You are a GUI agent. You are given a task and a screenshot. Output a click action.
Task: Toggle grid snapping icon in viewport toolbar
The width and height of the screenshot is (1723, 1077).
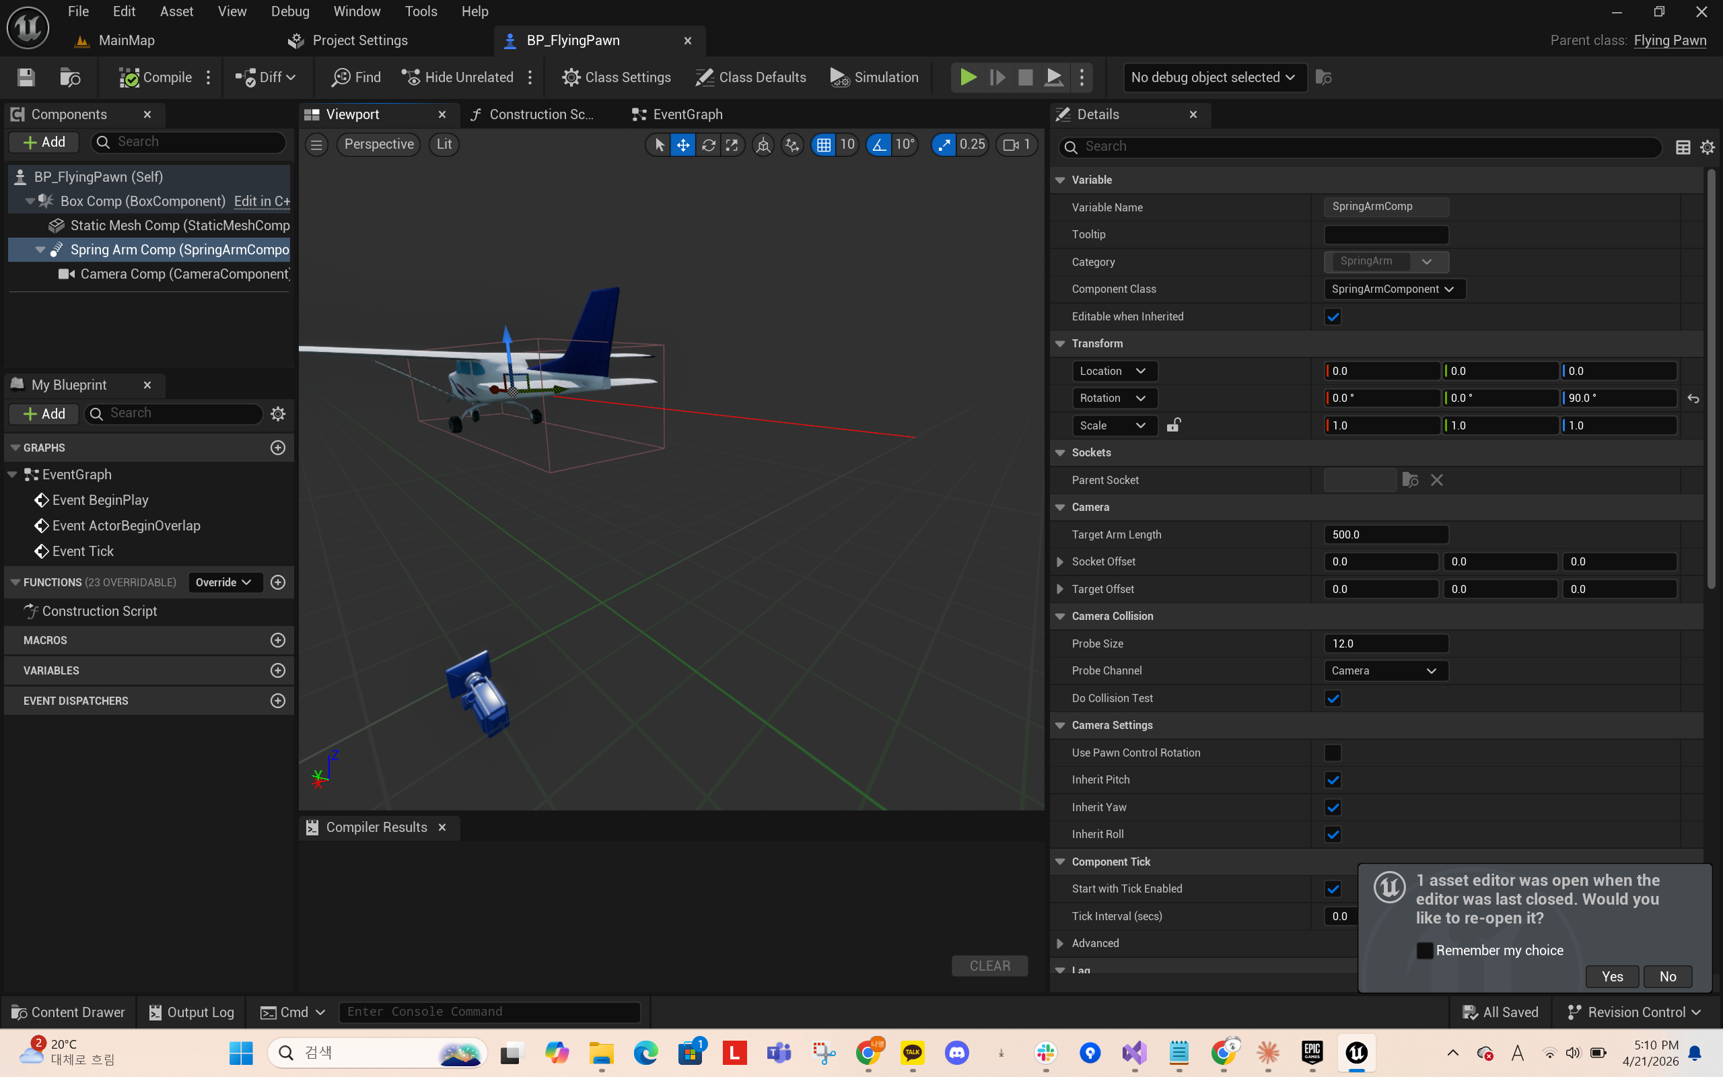pos(824,145)
